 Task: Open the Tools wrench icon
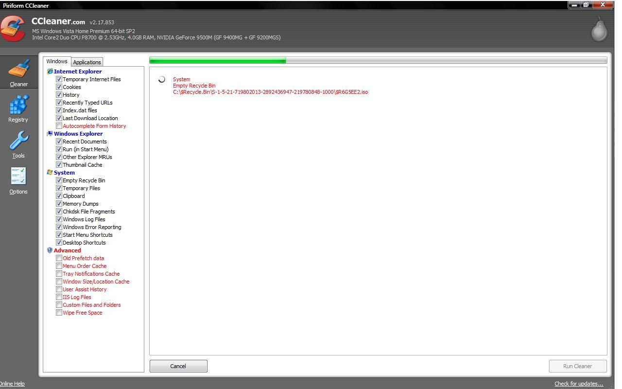click(19, 141)
